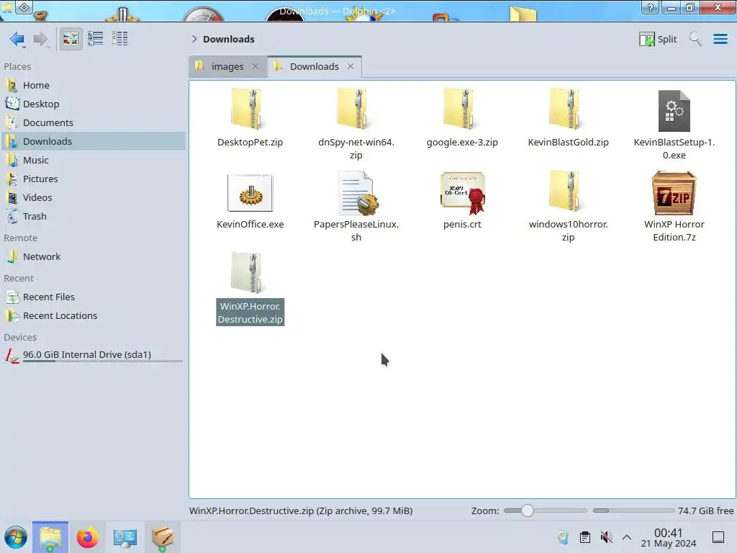Open the package box taskbar icon
Screen dimensions: 737x553
coord(162,537)
